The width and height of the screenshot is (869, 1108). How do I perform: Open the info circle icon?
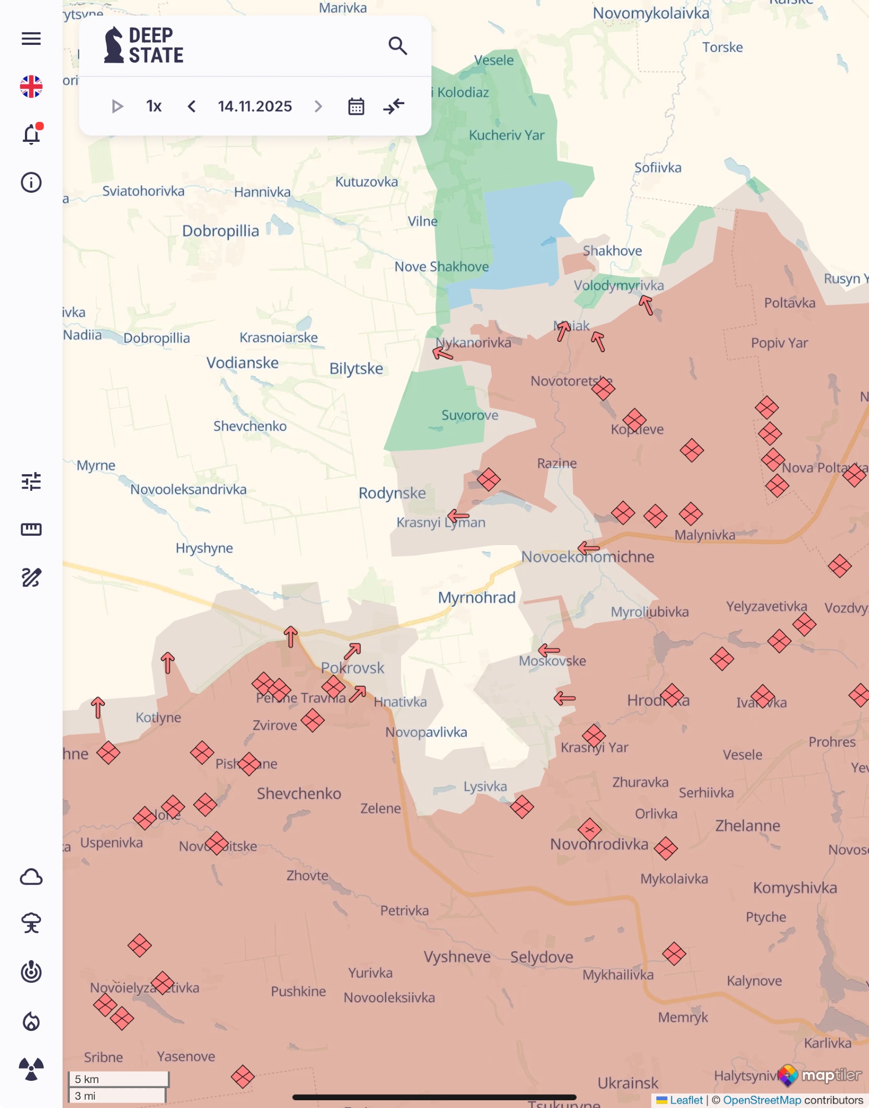31,182
